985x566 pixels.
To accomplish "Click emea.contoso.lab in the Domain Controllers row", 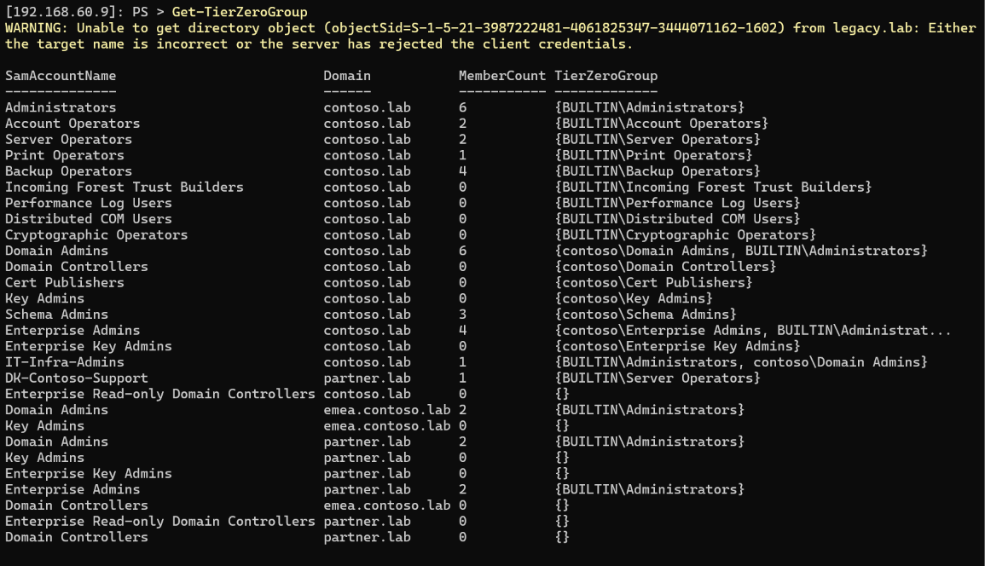I will (387, 505).
